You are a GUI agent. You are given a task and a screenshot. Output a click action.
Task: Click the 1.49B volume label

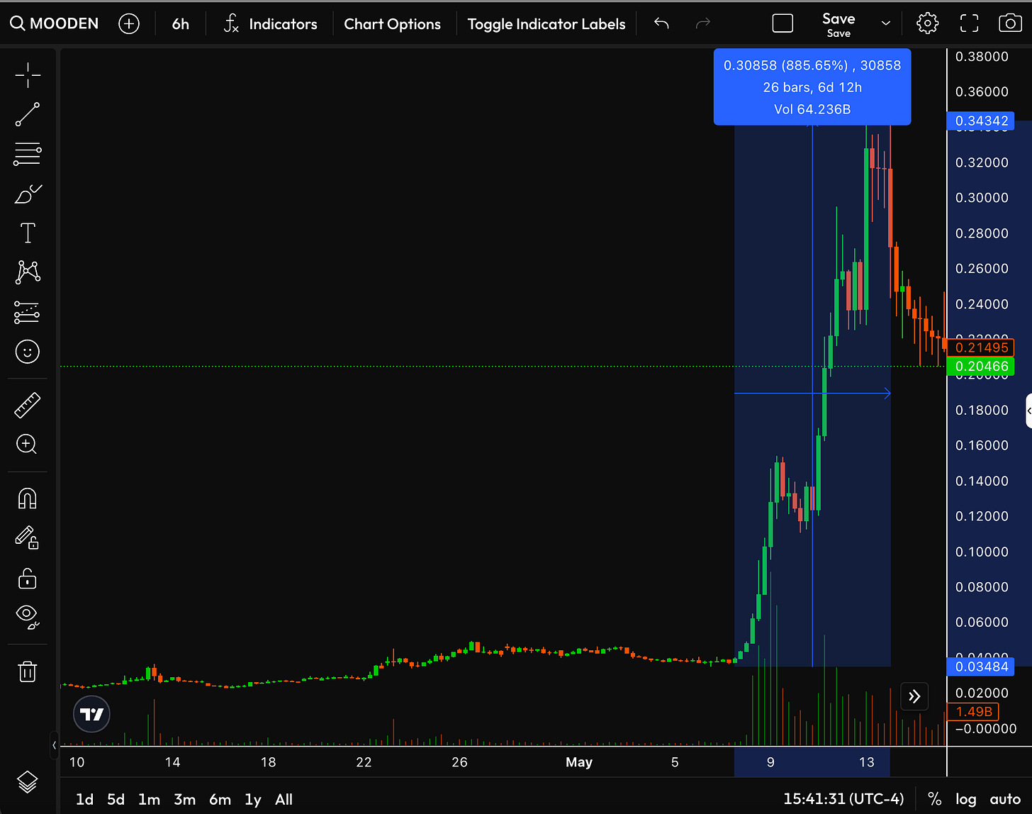973,711
